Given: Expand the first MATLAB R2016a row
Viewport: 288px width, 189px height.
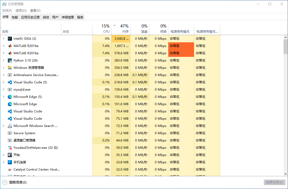Looking at the screenshot, I should coord(3,46).
